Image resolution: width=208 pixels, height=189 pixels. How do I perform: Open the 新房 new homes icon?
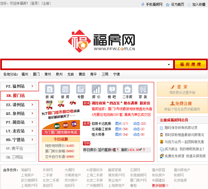[x=65, y=89]
